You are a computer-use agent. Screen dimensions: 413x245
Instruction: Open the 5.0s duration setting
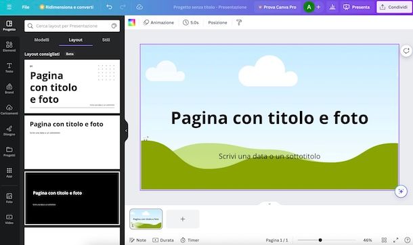tap(191, 22)
